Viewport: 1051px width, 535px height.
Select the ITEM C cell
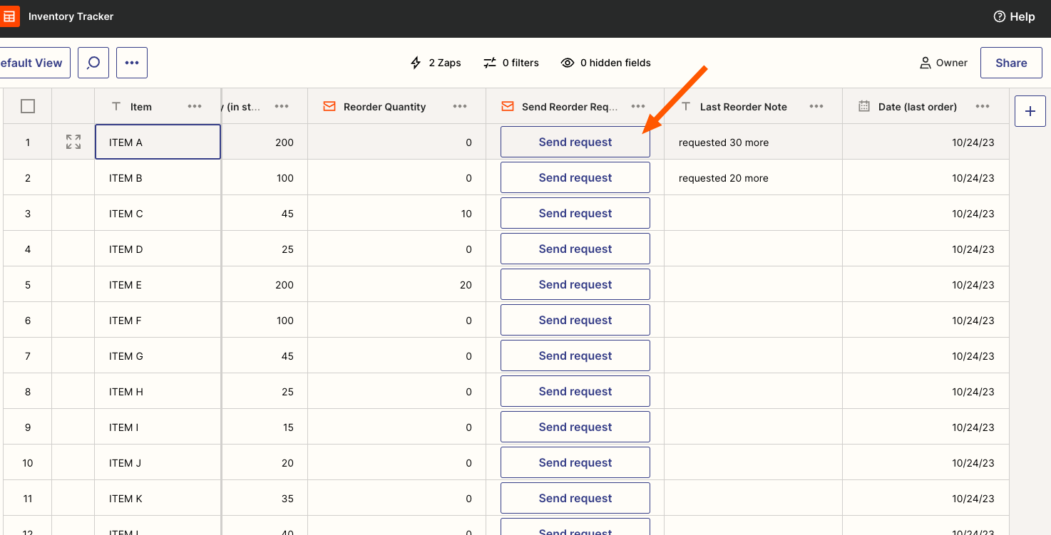158,213
